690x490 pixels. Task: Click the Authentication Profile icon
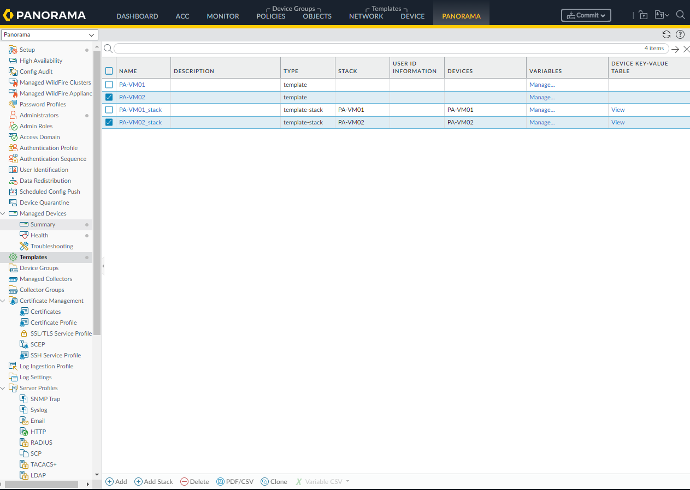pos(13,148)
